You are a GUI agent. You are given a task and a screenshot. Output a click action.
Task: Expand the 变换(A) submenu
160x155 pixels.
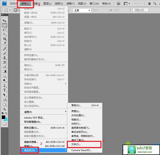point(44,84)
